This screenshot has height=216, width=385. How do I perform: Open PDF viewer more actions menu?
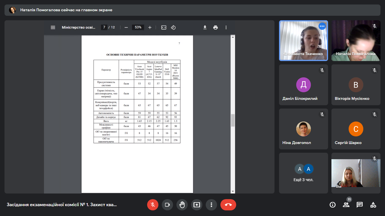coord(226,27)
